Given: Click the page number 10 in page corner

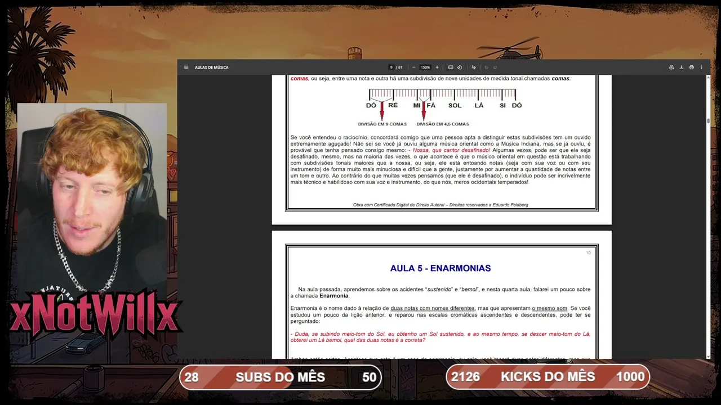Looking at the screenshot, I should (x=588, y=253).
